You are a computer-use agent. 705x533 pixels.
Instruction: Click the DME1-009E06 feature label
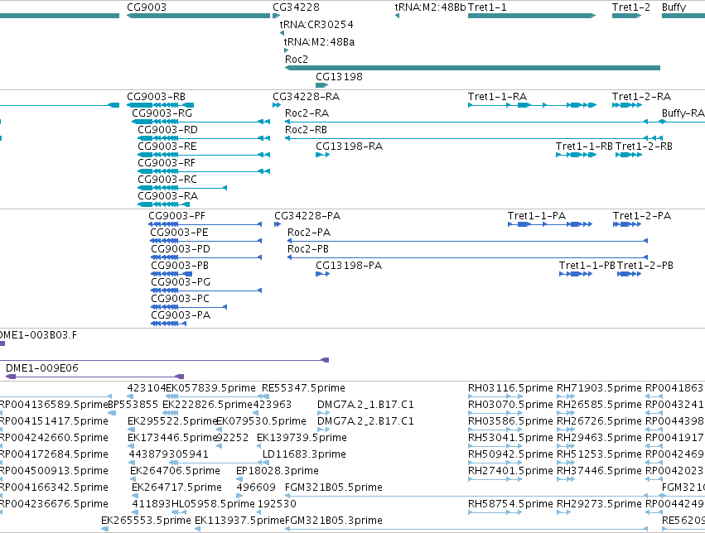pyautogui.click(x=42, y=368)
